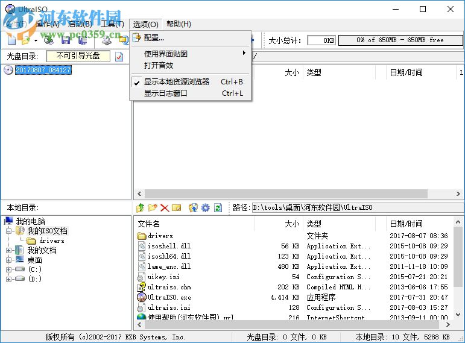The image size is (465, 343).
Task: Click the 650MB capacity bar
Action: pyautogui.click(x=400, y=40)
